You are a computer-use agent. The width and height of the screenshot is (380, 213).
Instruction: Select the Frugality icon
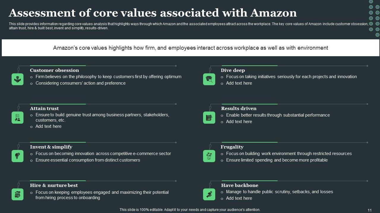pyautogui.click(x=209, y=156)
